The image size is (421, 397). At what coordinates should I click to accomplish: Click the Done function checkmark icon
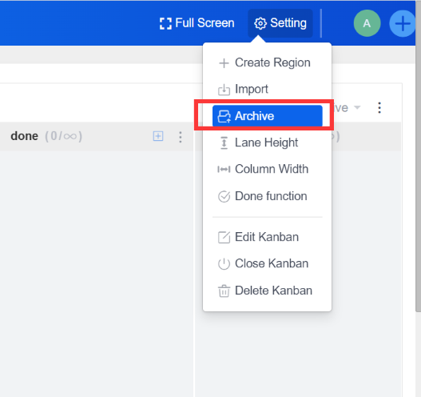(224, 197)
